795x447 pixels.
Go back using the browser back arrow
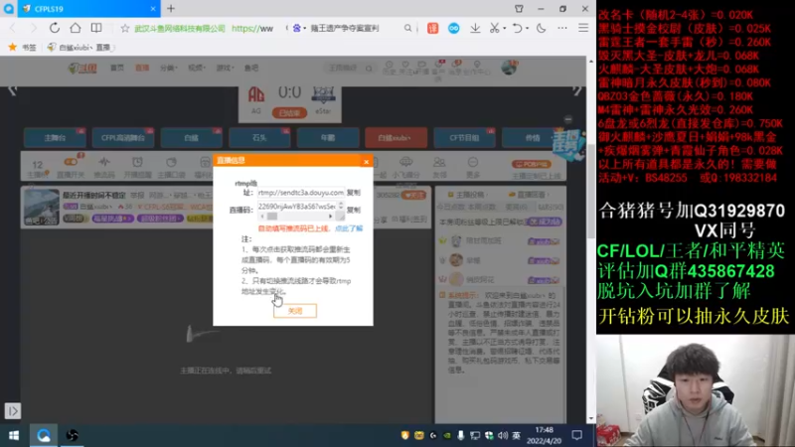(x=13, y=29)
